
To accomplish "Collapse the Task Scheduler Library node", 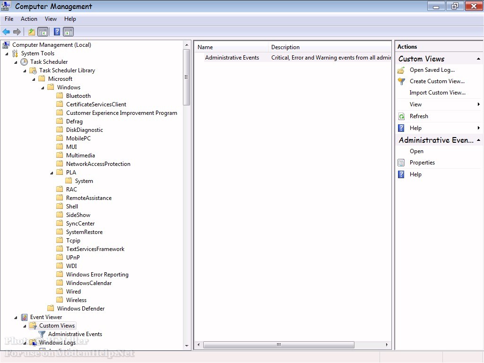I will 25,71.
